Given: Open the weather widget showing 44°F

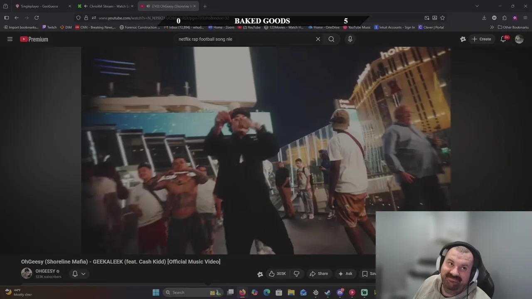Looking at the screenshot, I should click(x=18, y=292).
